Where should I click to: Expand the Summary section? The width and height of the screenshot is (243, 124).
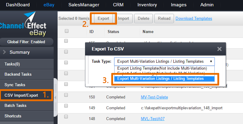[x=27, y=52]
